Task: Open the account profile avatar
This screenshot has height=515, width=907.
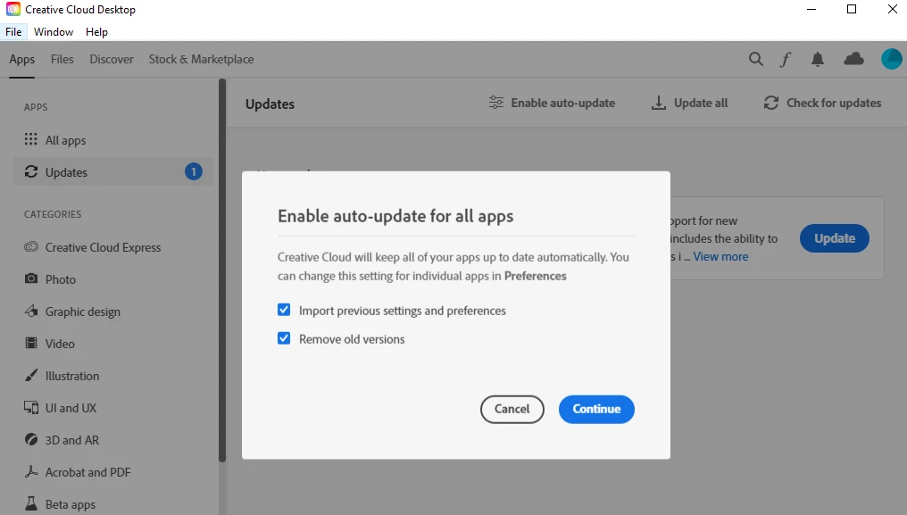Action: [892, 59]
